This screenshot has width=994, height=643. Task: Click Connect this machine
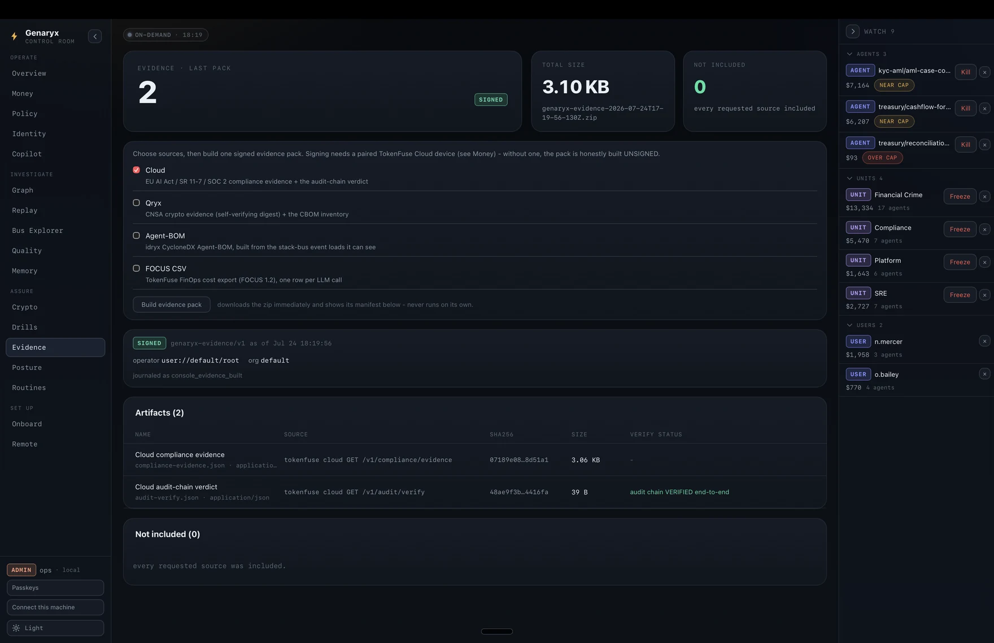pos(55,607)
